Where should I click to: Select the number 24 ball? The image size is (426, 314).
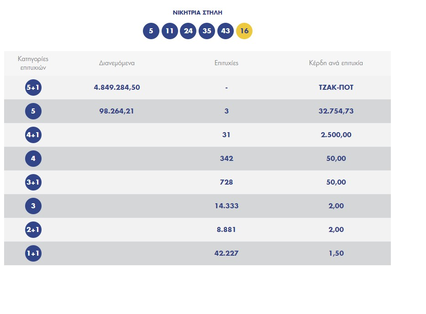click(x=188, y=31)
